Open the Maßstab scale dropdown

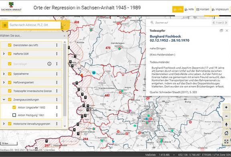point(174,155)
